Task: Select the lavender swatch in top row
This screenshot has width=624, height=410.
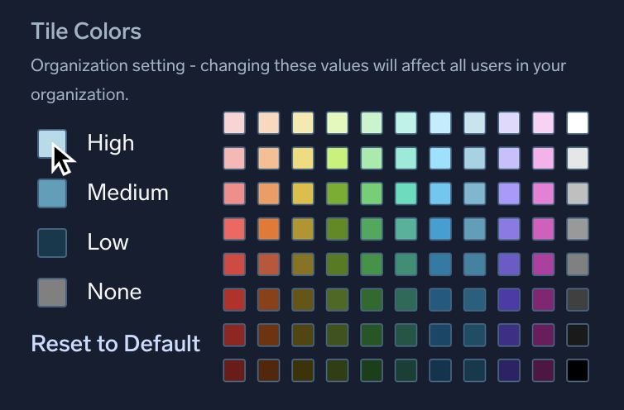Action: pyautogui.click(x=509, y=123)
